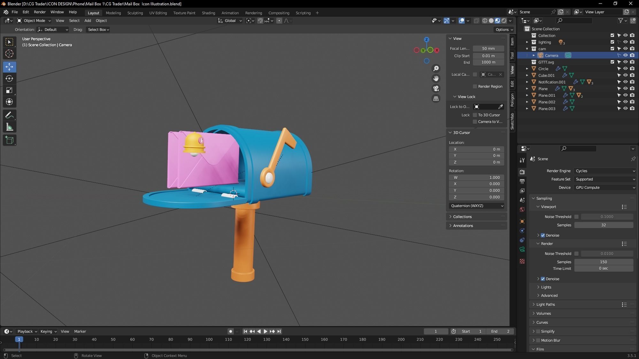Screen dimensions: 639x359
Task: Open the Add menu in viewport header
Action: pos(88,21)
